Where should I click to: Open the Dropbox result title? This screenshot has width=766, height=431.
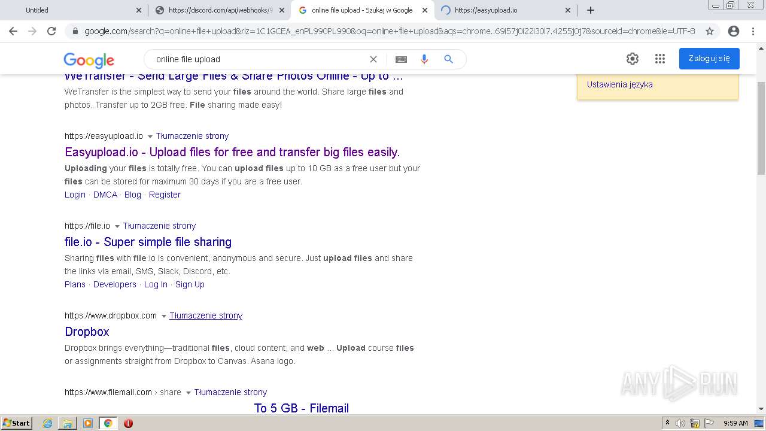pos(87,332)
